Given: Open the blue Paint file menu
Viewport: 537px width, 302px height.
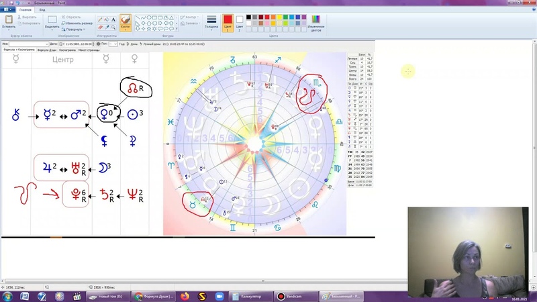Looking at the screenshot, I should tap(7, 9).
